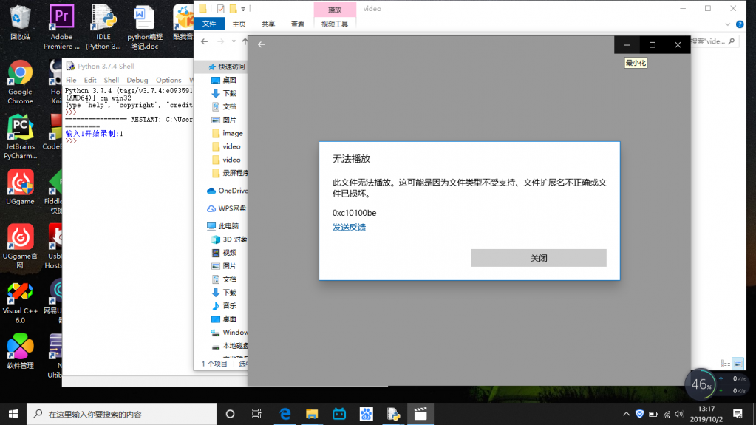Open the JetBrains PyCharm desktop shortcut

click(20, 137)
